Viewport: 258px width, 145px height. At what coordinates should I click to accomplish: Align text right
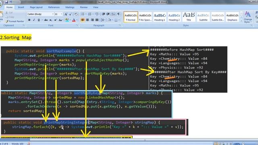pyautogui.click(x=92, y=20)
